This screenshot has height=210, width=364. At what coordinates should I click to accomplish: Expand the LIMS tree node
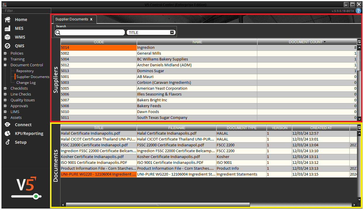point(5,112)
